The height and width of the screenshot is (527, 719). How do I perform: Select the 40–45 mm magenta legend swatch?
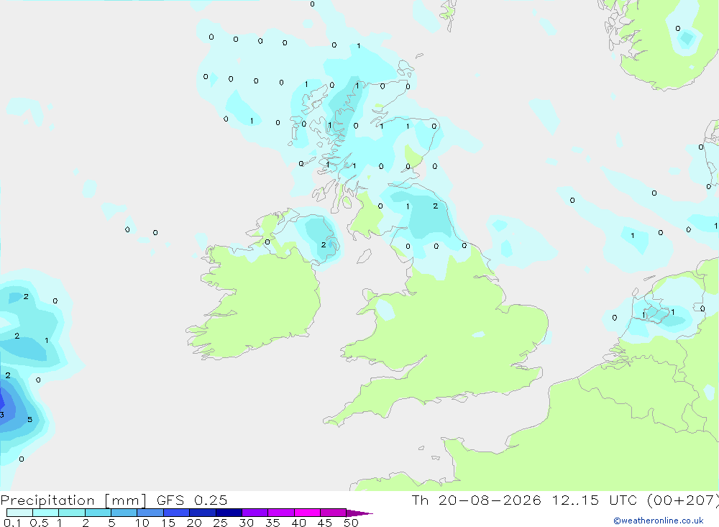[307, 513]
